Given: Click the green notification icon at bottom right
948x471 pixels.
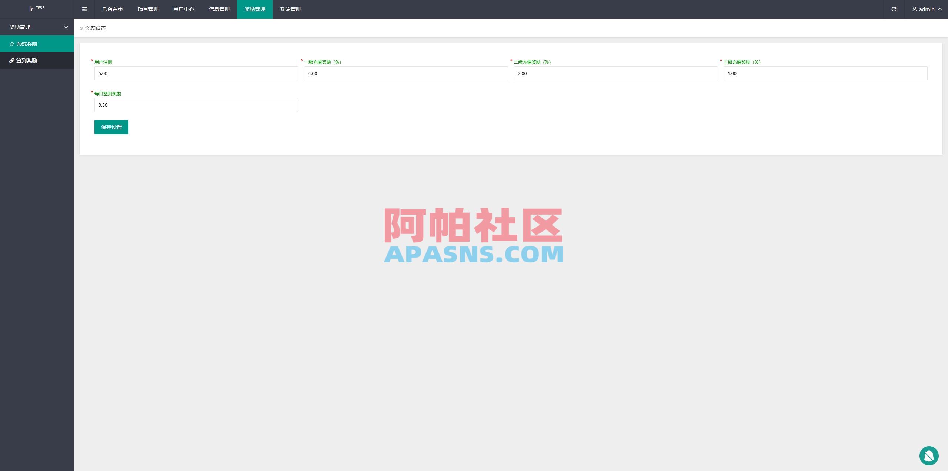Looking at the screenshot, I should tap(929, 455).
